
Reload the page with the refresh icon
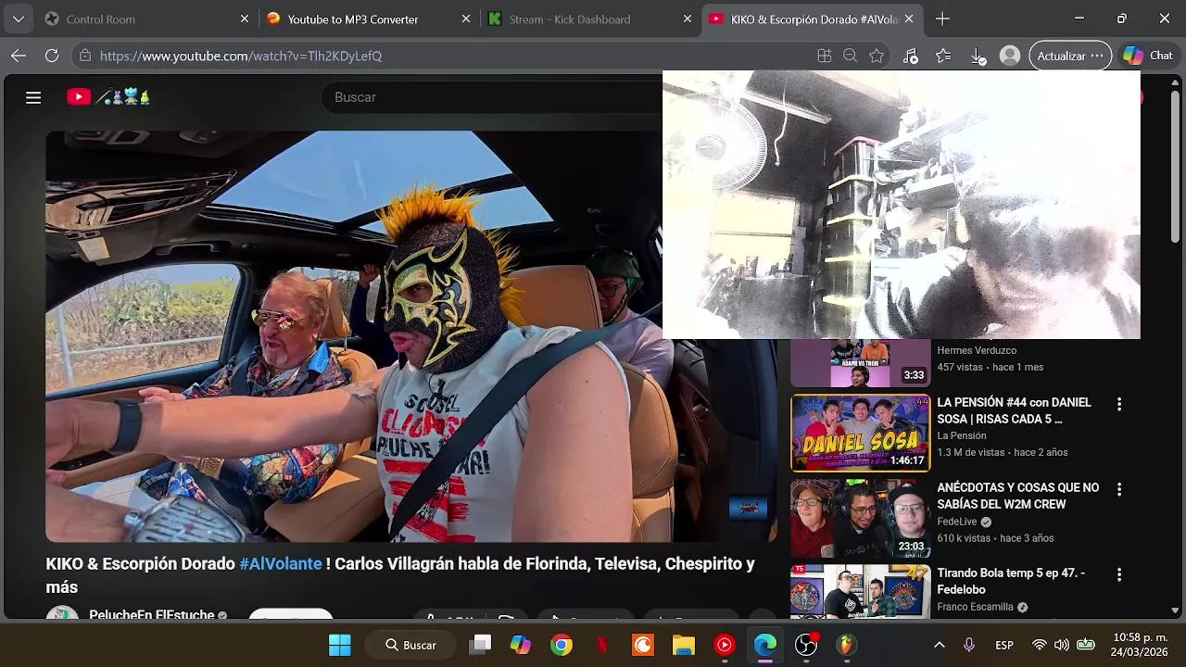[52, 56]
